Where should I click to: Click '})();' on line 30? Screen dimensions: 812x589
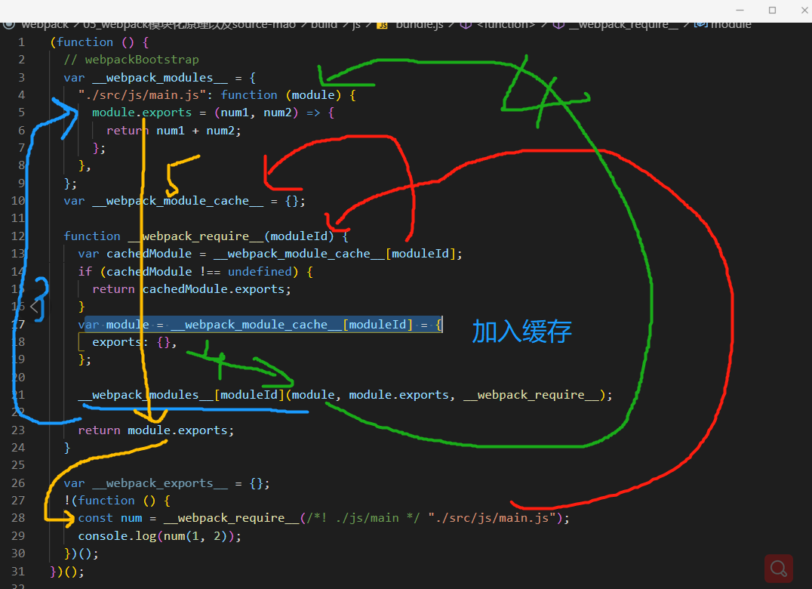click(82, 554)
